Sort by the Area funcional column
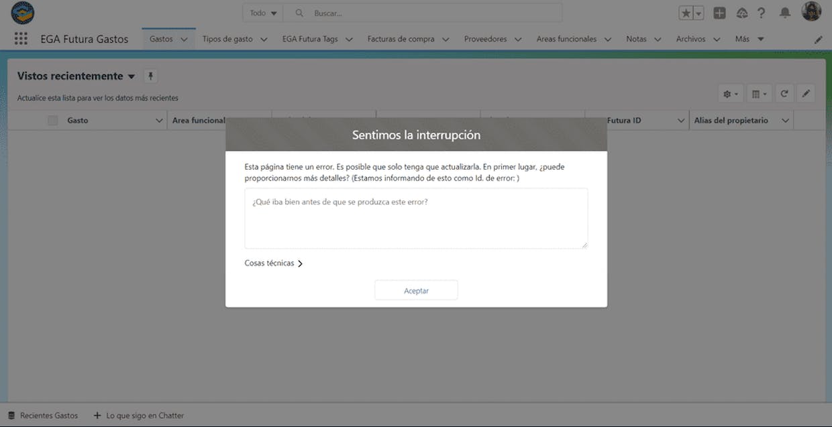The width and height of the screenshot is (832, 427). [x=199, y=121]
